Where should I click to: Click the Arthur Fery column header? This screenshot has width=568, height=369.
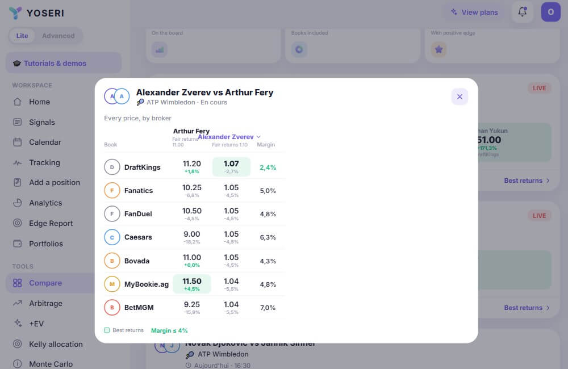(x=191, y=131)
